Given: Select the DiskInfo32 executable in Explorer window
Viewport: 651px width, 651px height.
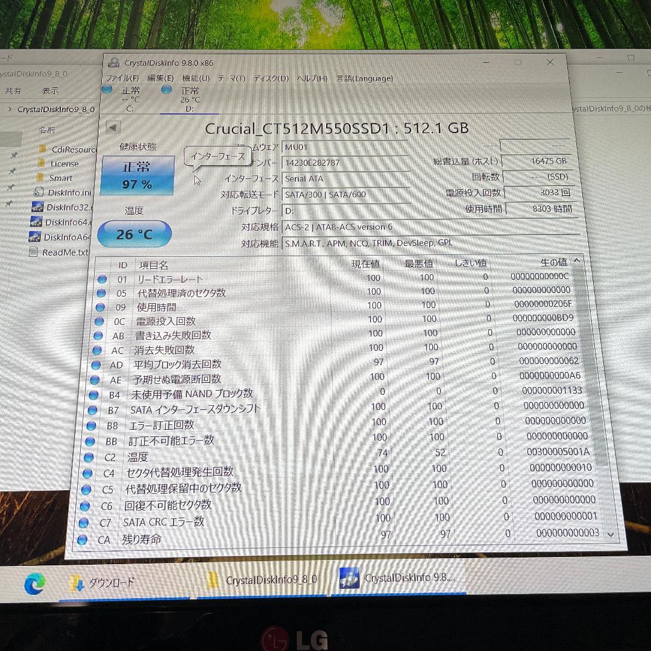Looking at the screenshot, I should click(62, 207).
